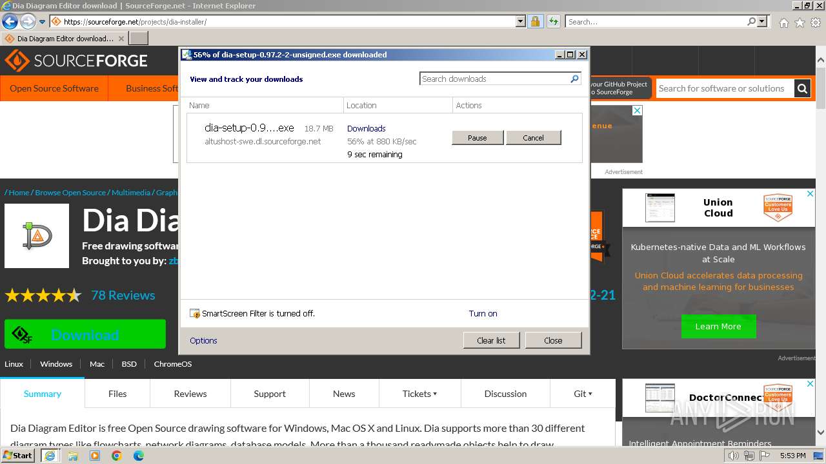Click the security lock icon in the address bar

pyautogui.click(x=535, y=21)
